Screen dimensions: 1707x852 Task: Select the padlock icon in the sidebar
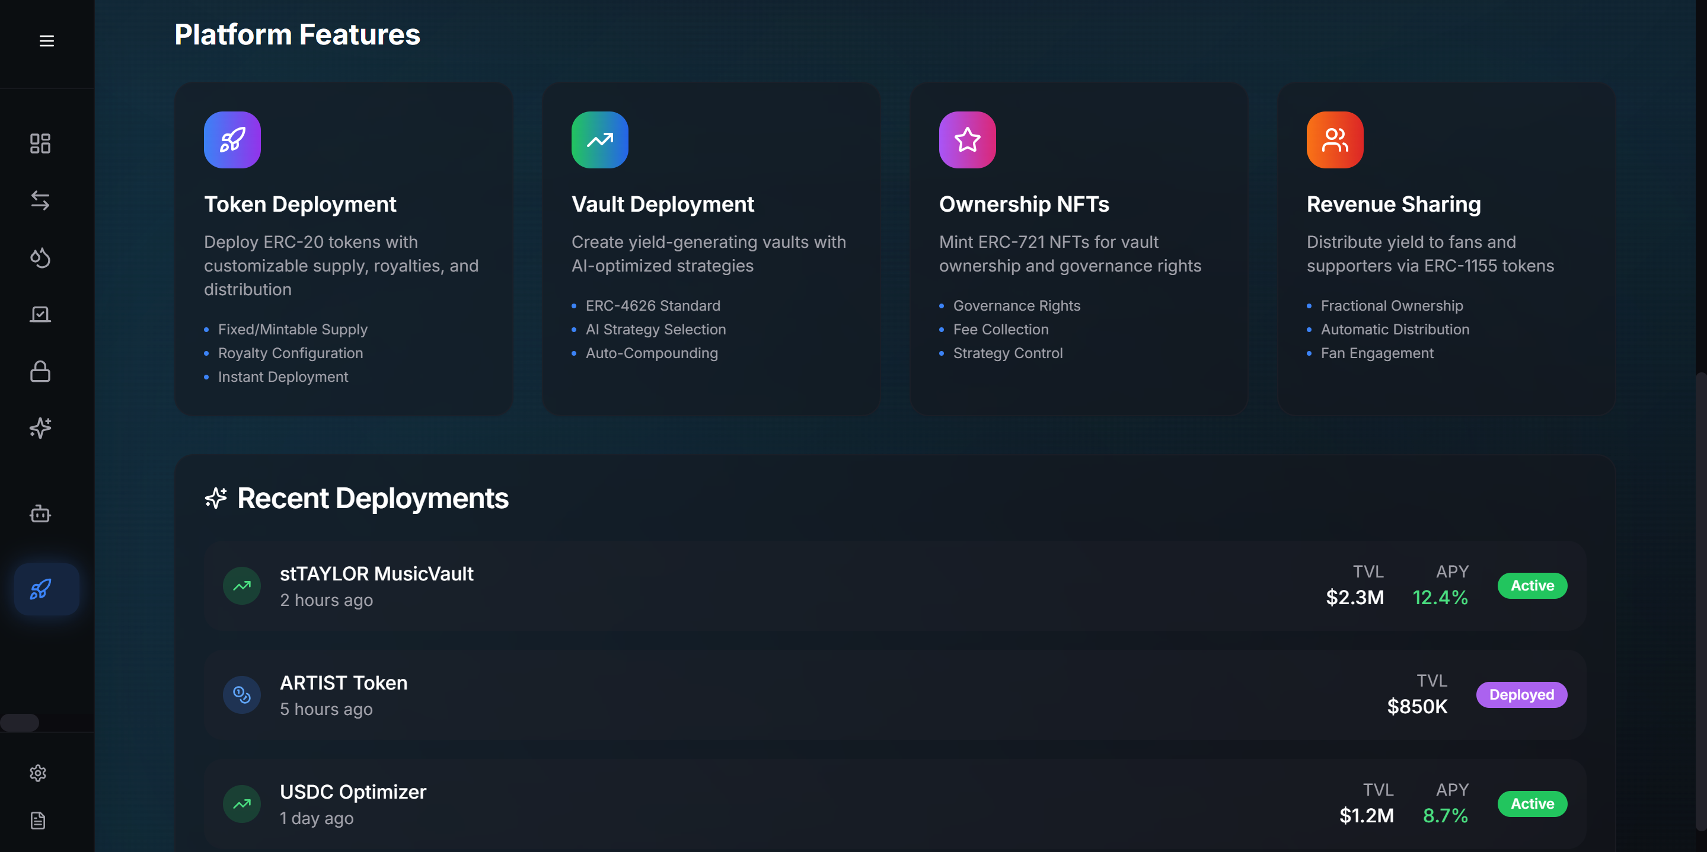[40, 371]
